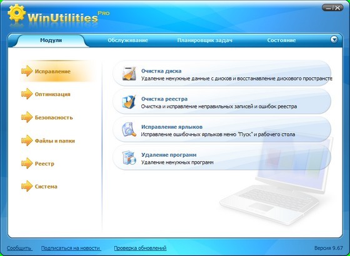Image resolution: width=350 pixels, height=256 pixels.
Task: Launch Очистка реестра module title
Action: (x=164, y=99)
